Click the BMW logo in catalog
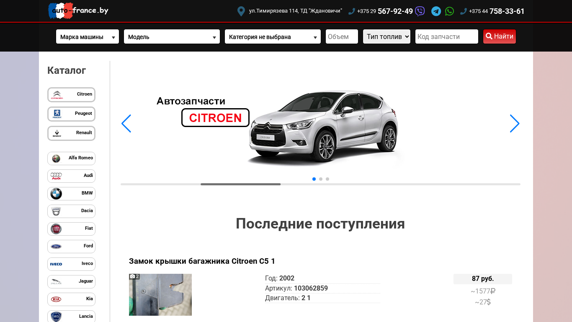Image resolution: width=572 pixels, height=322 pixels. tap(56, 194)
